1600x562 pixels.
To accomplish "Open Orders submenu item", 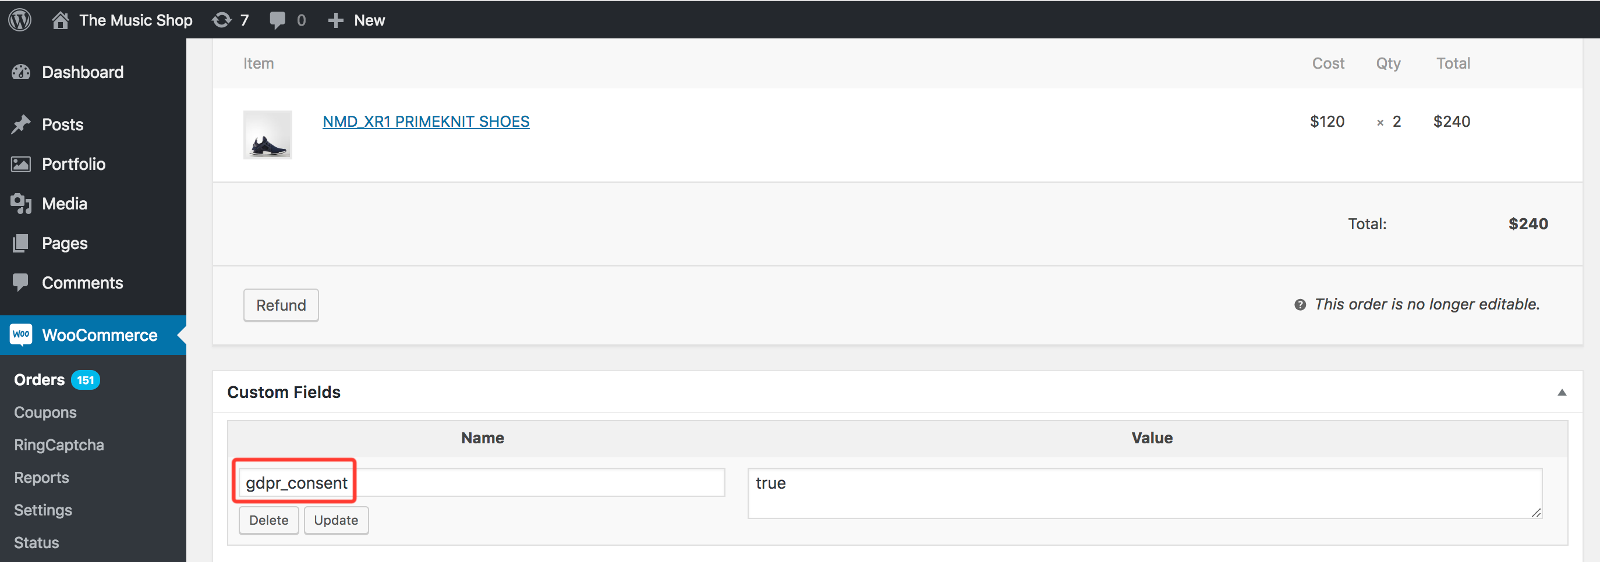I will pos(39,380).
